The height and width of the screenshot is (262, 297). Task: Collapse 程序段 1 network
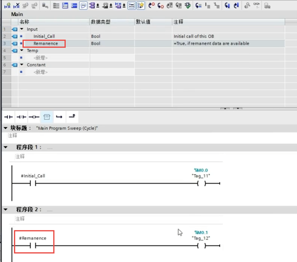[5, 147]
